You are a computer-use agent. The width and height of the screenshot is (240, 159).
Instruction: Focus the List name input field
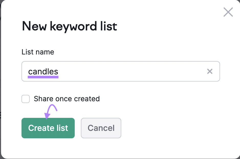pyautogui.click(x=128, y=71)
